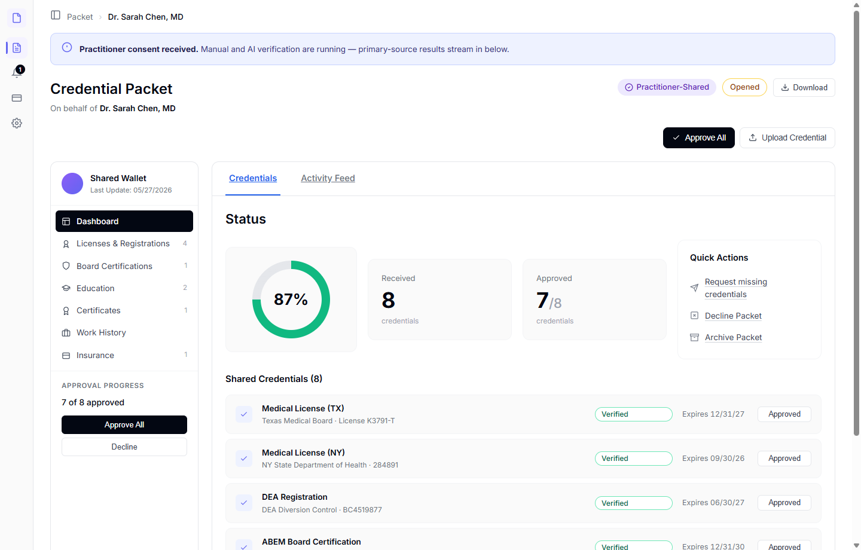The image size is (861, 550).
Task: Open Certificates section
Action: point(124,310)
